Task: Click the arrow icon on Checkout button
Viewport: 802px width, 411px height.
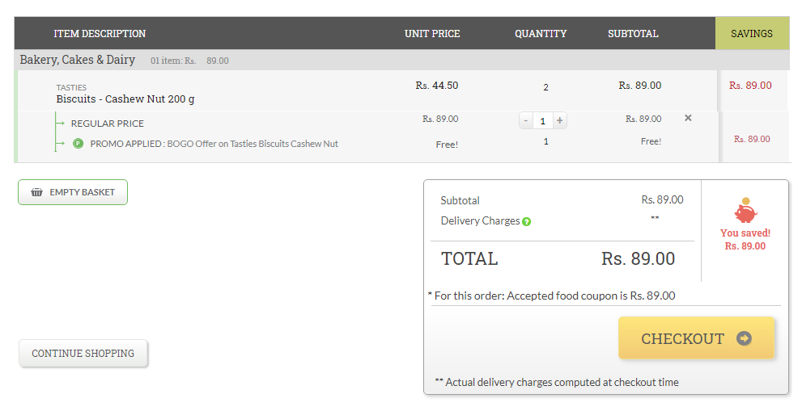Action: point(744,338)
